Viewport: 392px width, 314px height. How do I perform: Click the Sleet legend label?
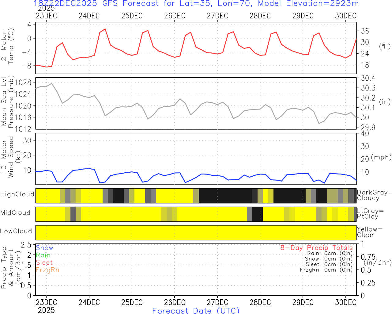coord(44,263)
